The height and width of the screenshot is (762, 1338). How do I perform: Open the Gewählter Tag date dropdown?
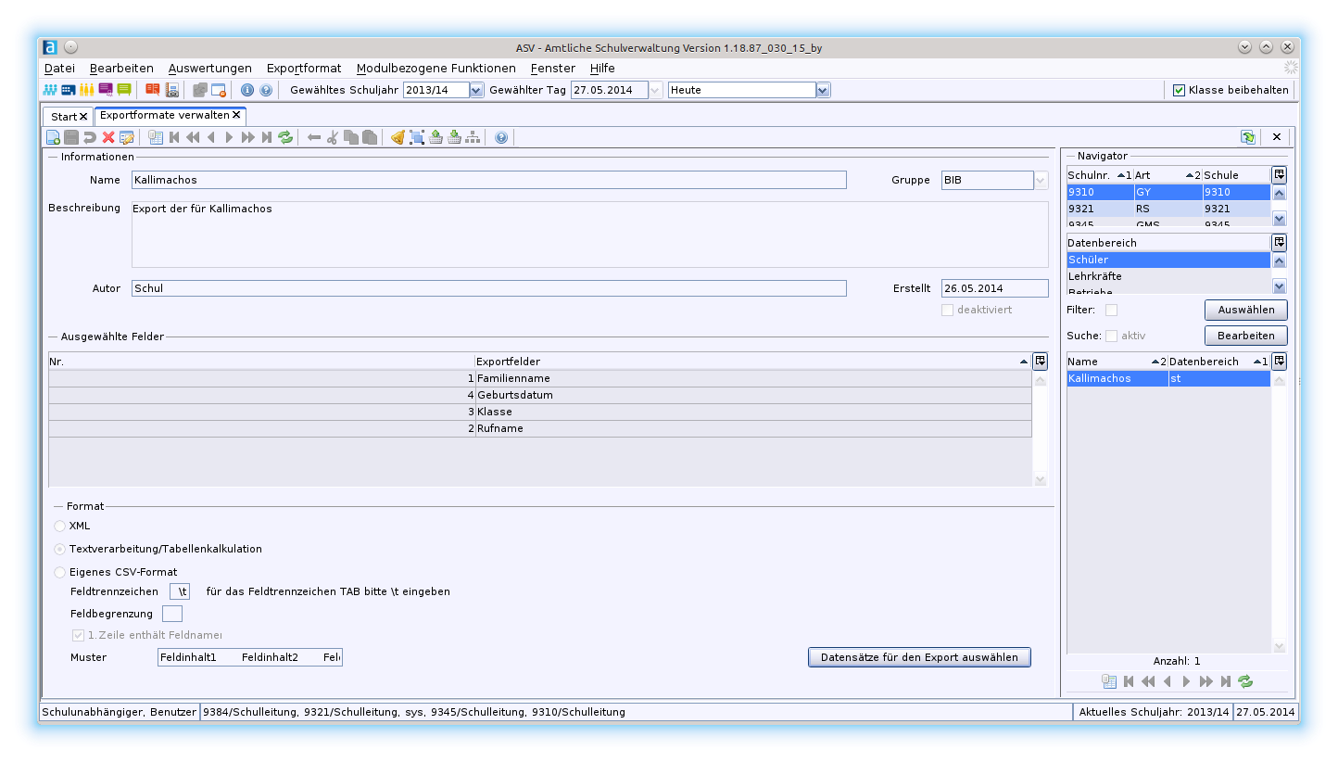click(655, 90)
